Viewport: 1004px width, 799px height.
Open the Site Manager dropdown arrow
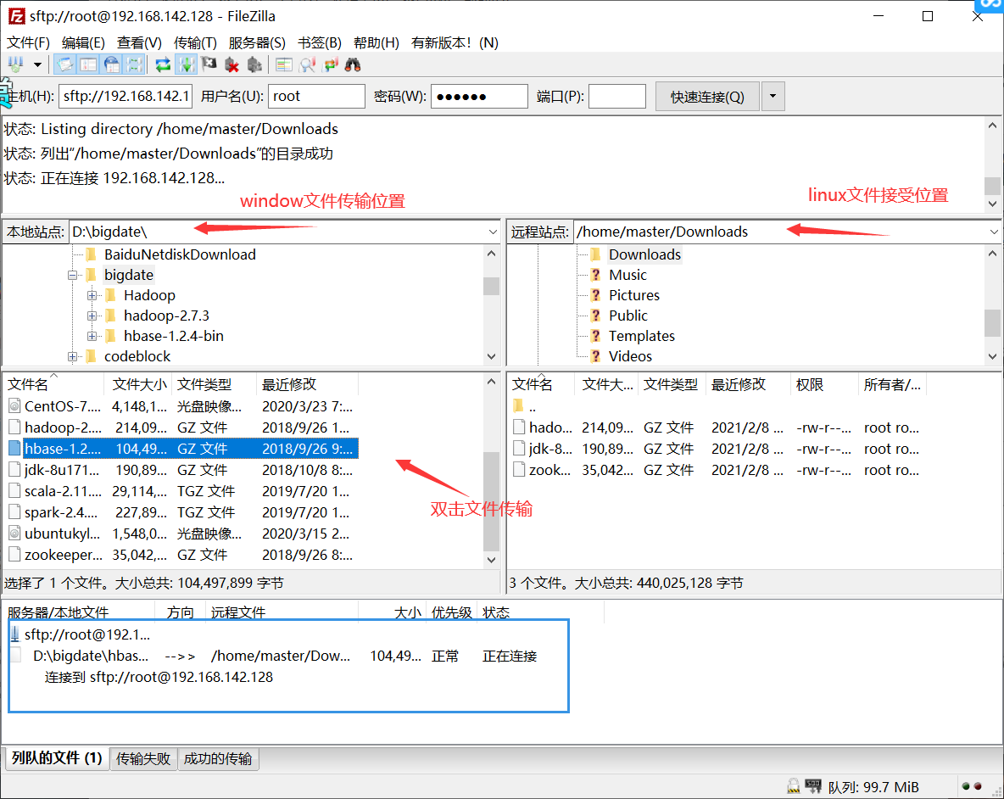pos(38,64)
